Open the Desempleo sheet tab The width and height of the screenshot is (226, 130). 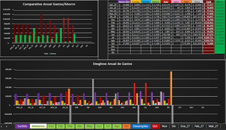141,126
